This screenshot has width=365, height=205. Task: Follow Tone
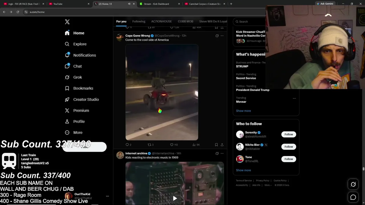[x=289, y=159]
